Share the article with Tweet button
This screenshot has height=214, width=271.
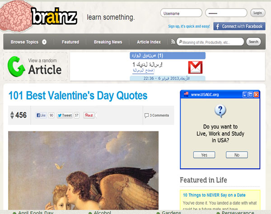[65, 115]
